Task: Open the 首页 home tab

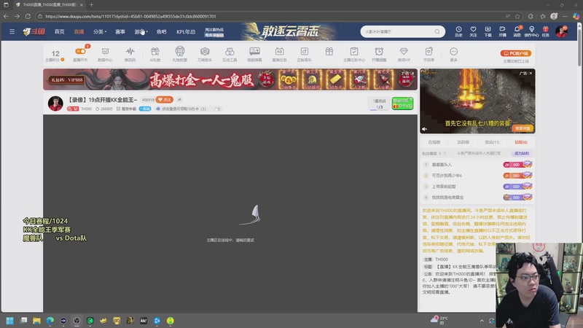Action: [x=60, y=31]
